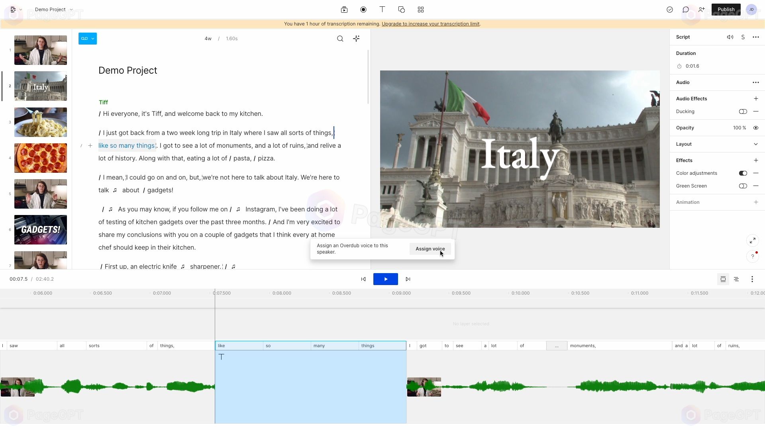
Task: Click the text tool icon
Action: (382, 9)
